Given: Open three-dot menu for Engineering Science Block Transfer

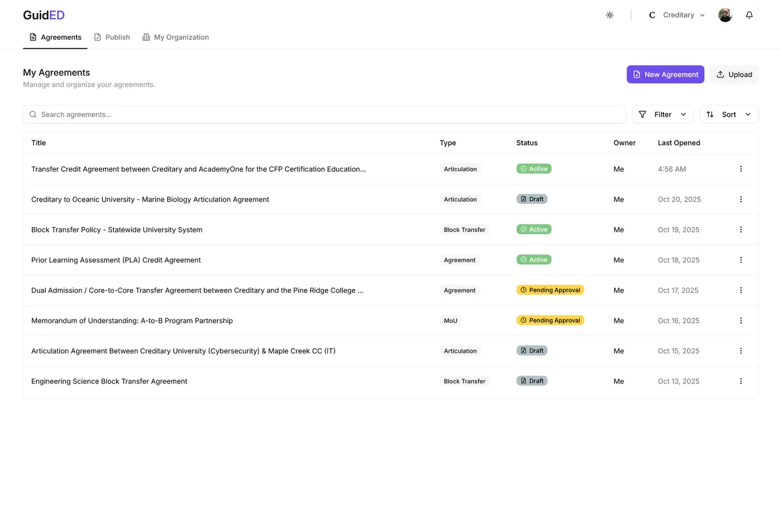Looking at the screenshot, I should click(x=741, y=381).
